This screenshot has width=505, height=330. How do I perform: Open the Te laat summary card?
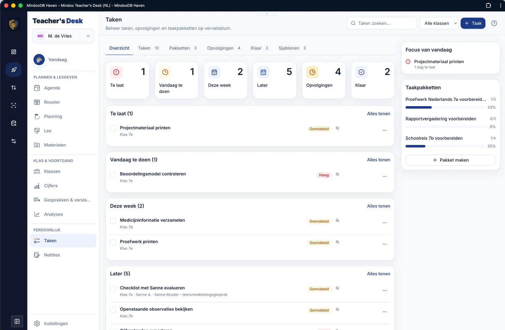coord(128,80)
